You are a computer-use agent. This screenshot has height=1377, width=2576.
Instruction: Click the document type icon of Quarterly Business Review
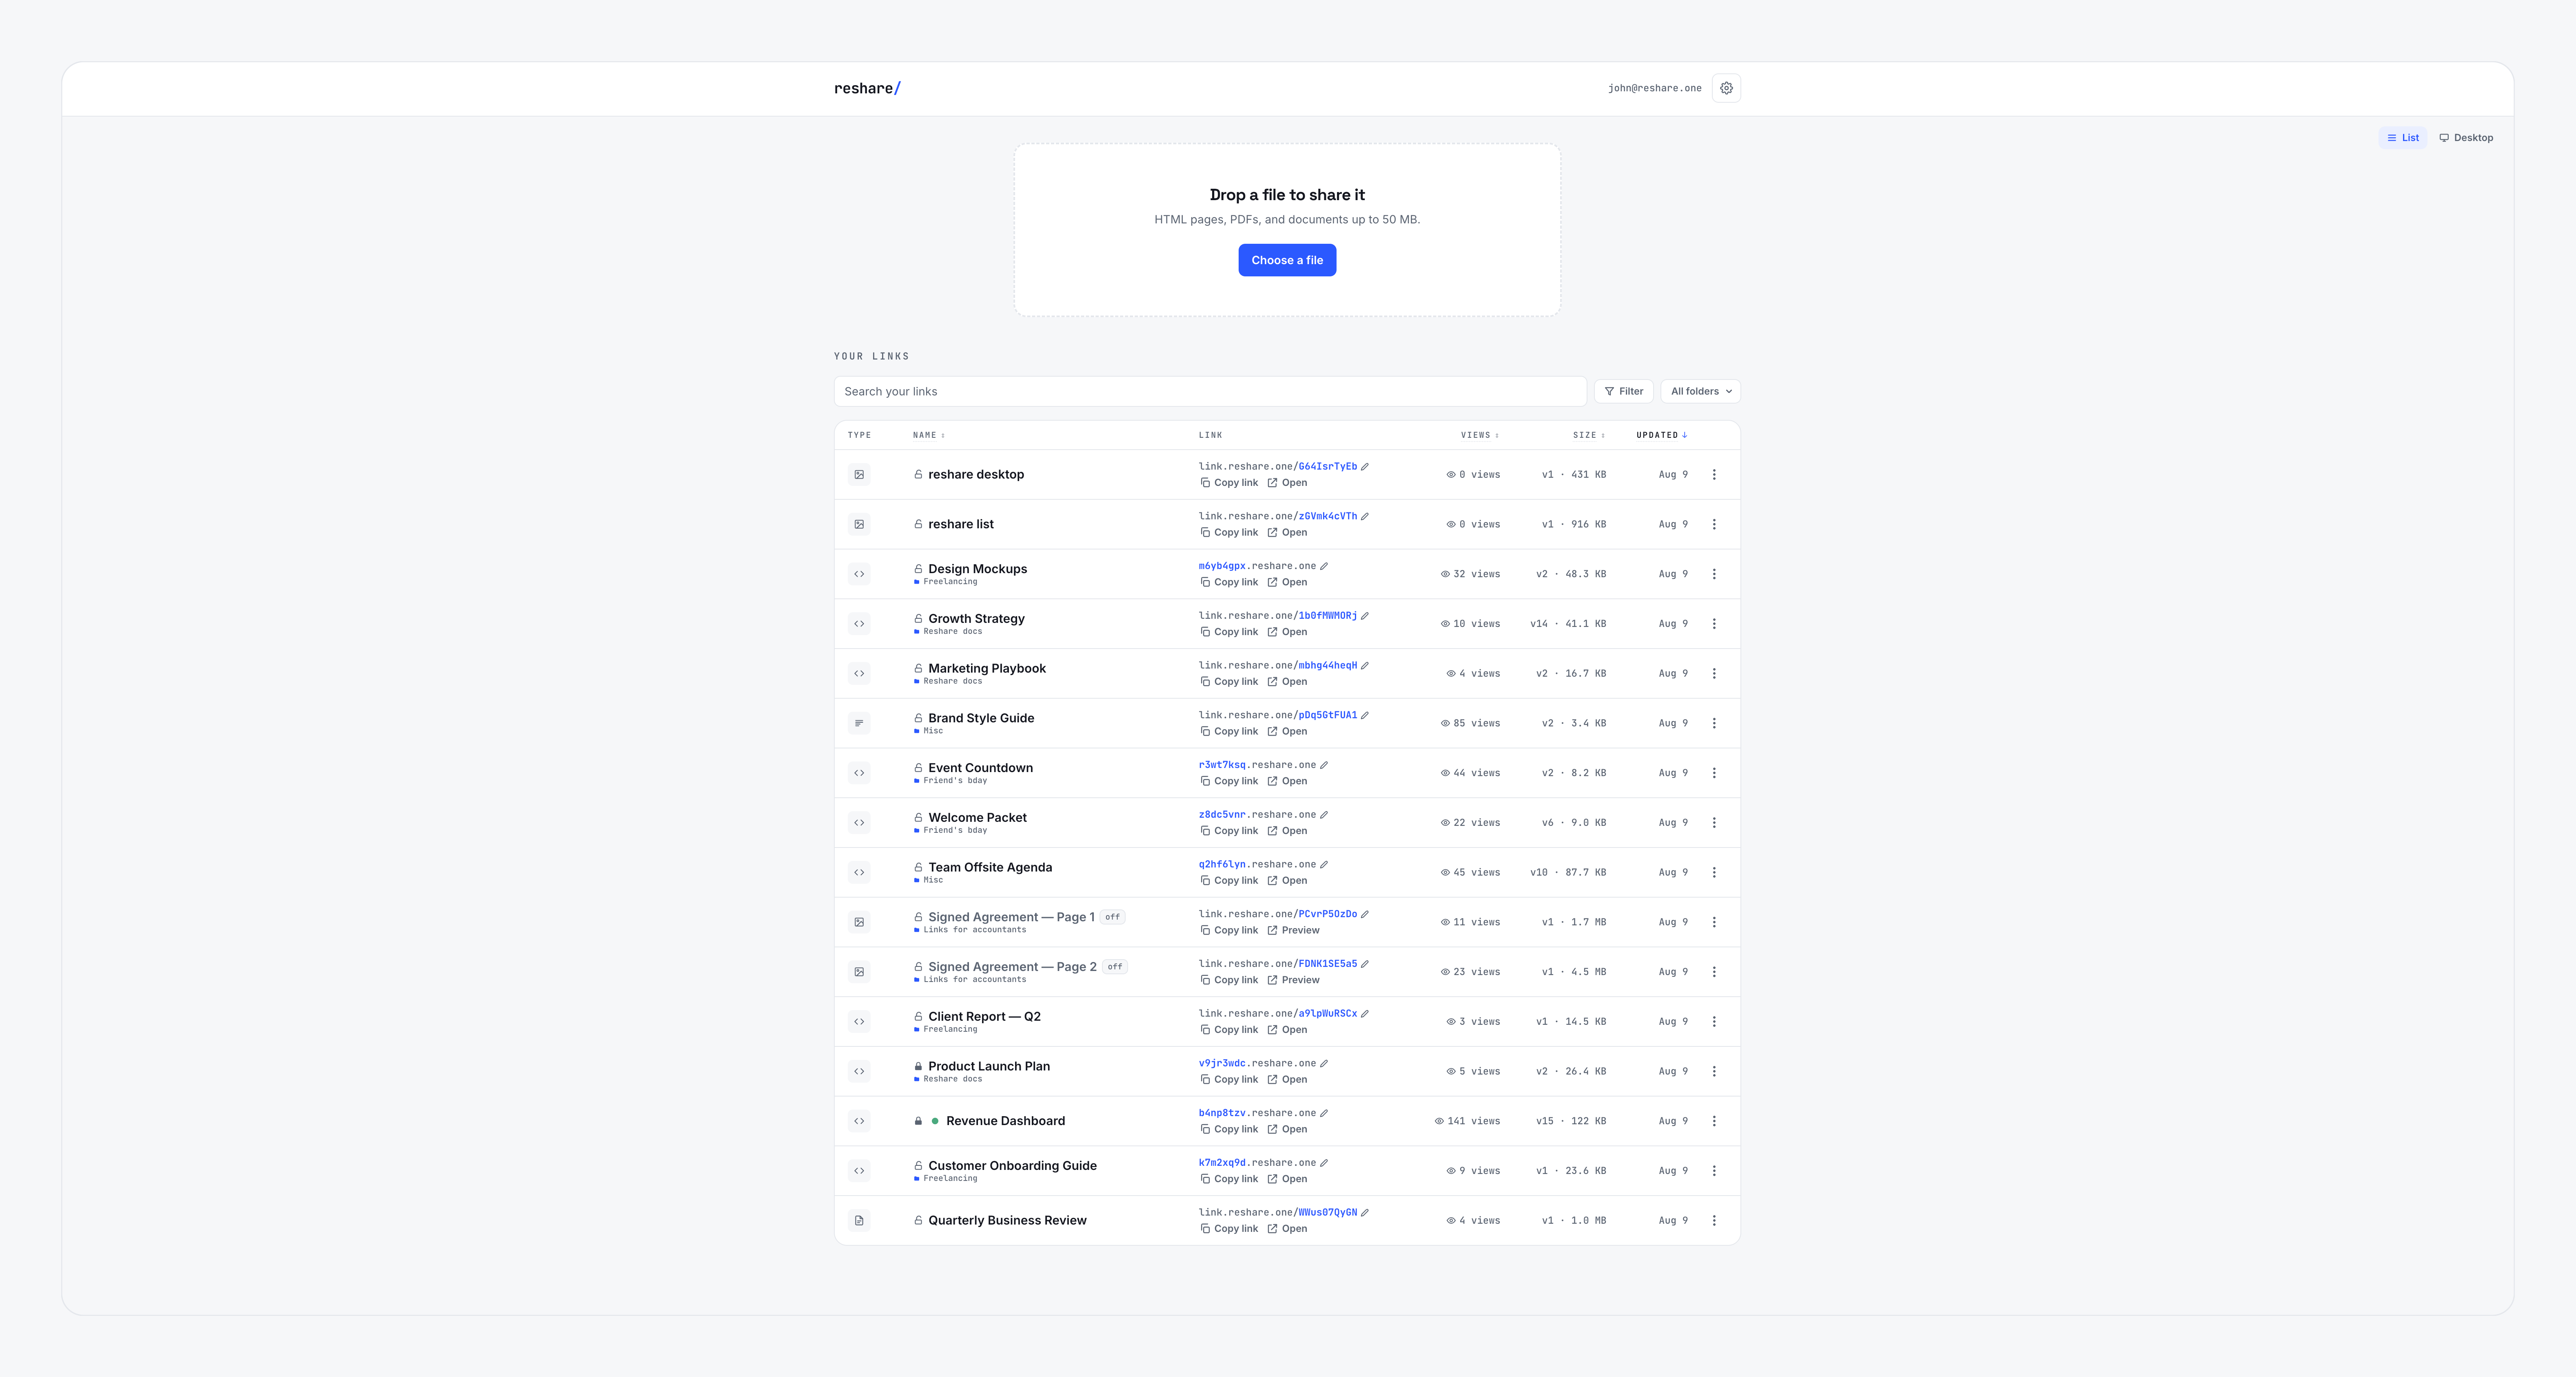[x=859, y=1220]
